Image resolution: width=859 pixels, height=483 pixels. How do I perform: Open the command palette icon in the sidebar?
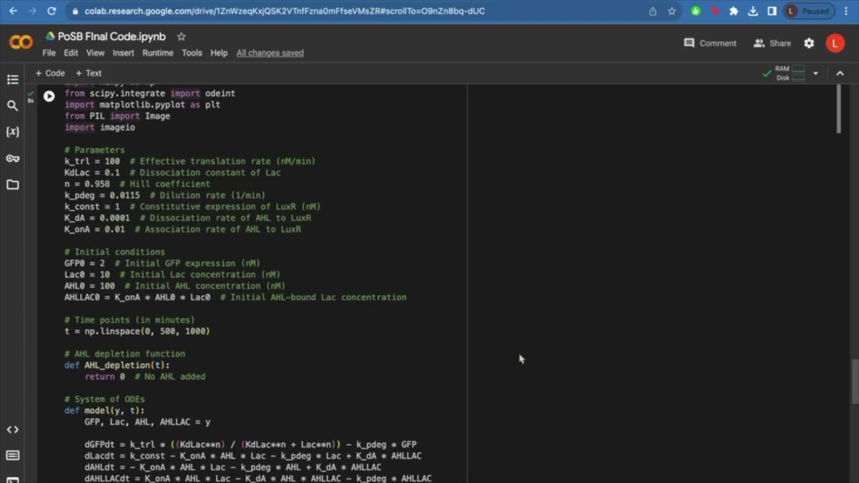pos(13,455)
